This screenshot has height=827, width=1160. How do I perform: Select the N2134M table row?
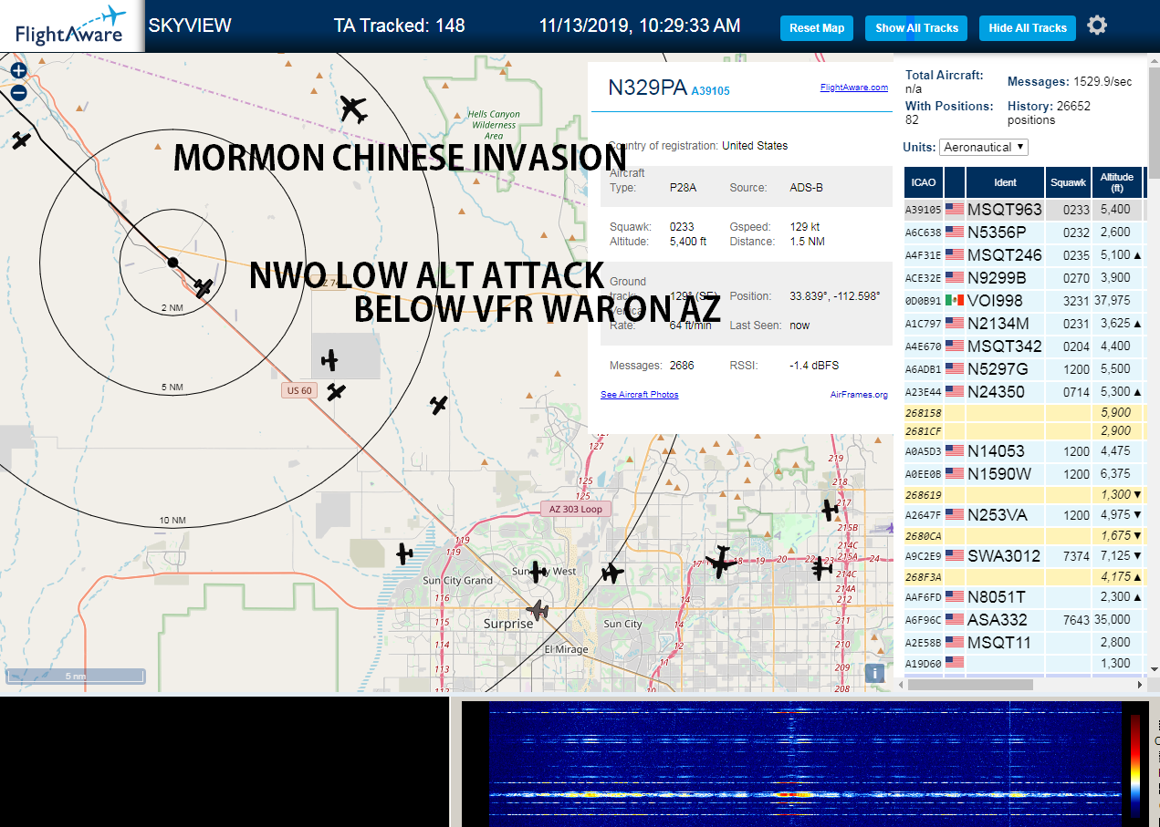[1024, 324]
